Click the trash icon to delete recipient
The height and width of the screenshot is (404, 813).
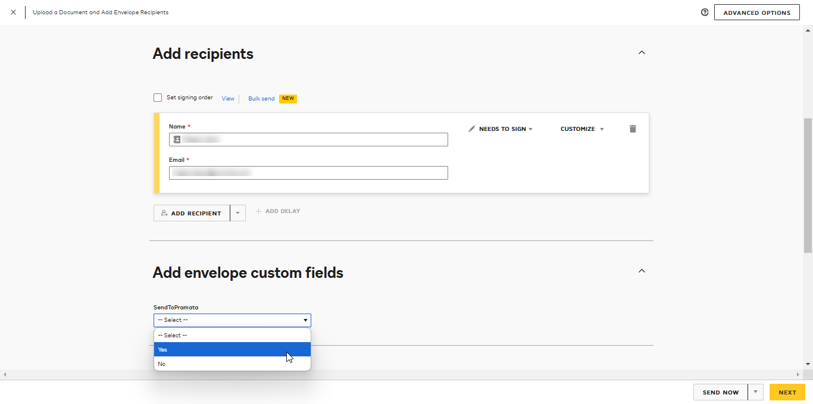pyautogui.click(x=633, y=129)
